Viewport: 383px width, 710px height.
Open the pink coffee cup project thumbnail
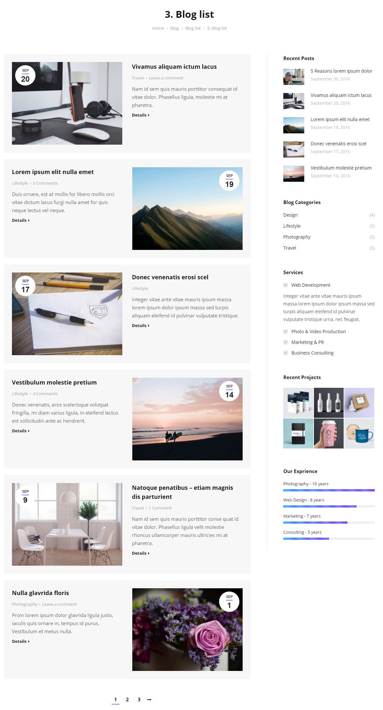pyautogui.click(x=329, y=433)
